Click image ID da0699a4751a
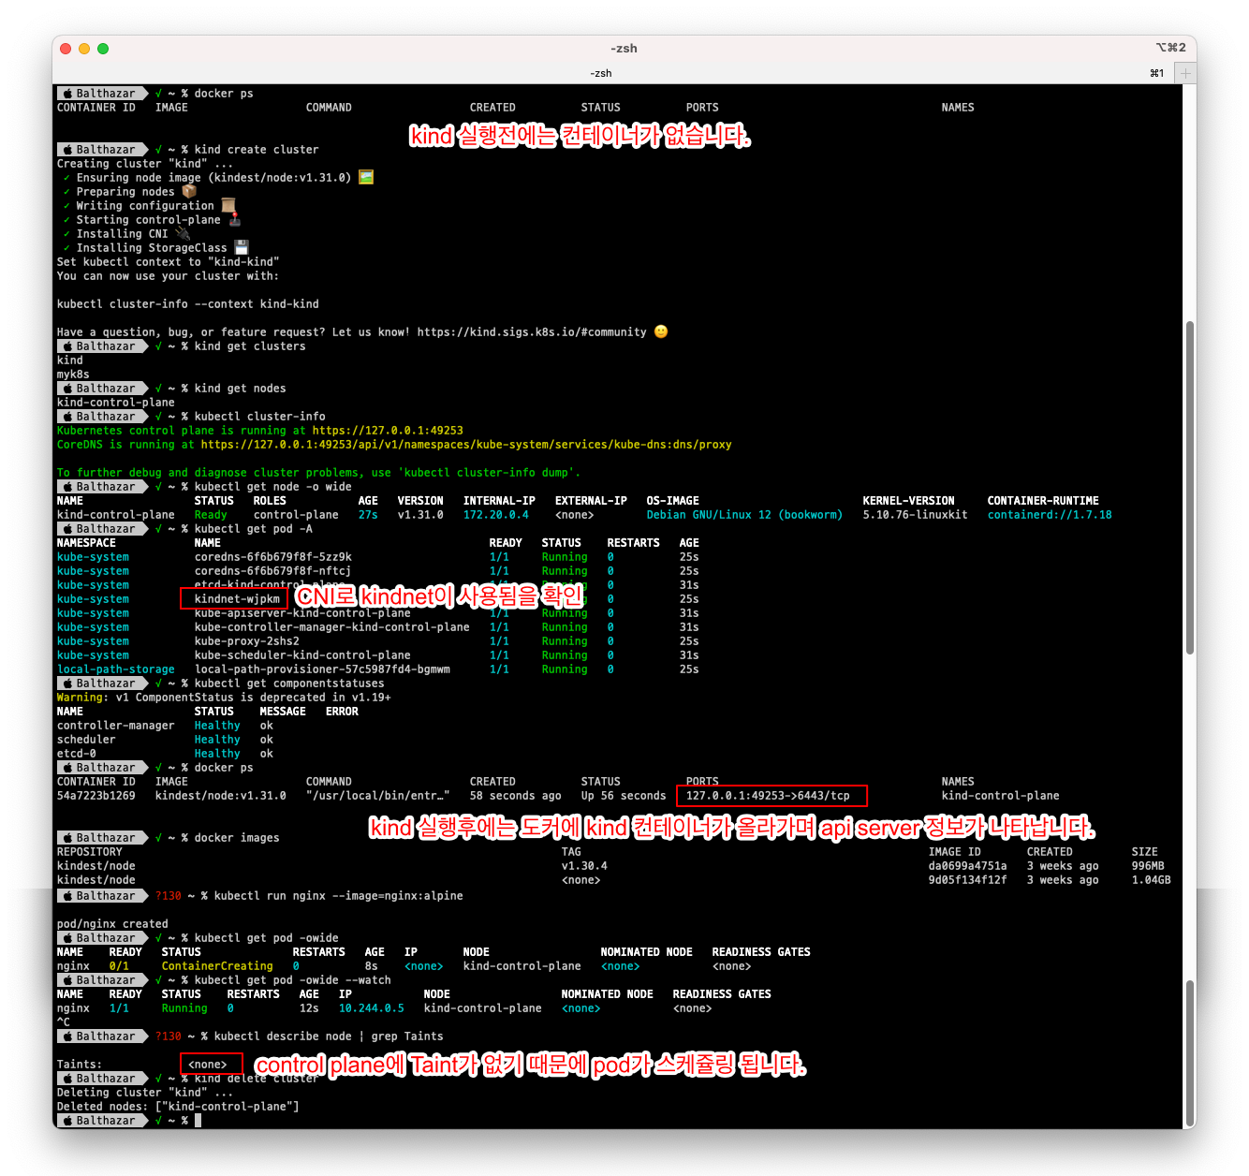1249x1176 pixels. tap(968, 866)
